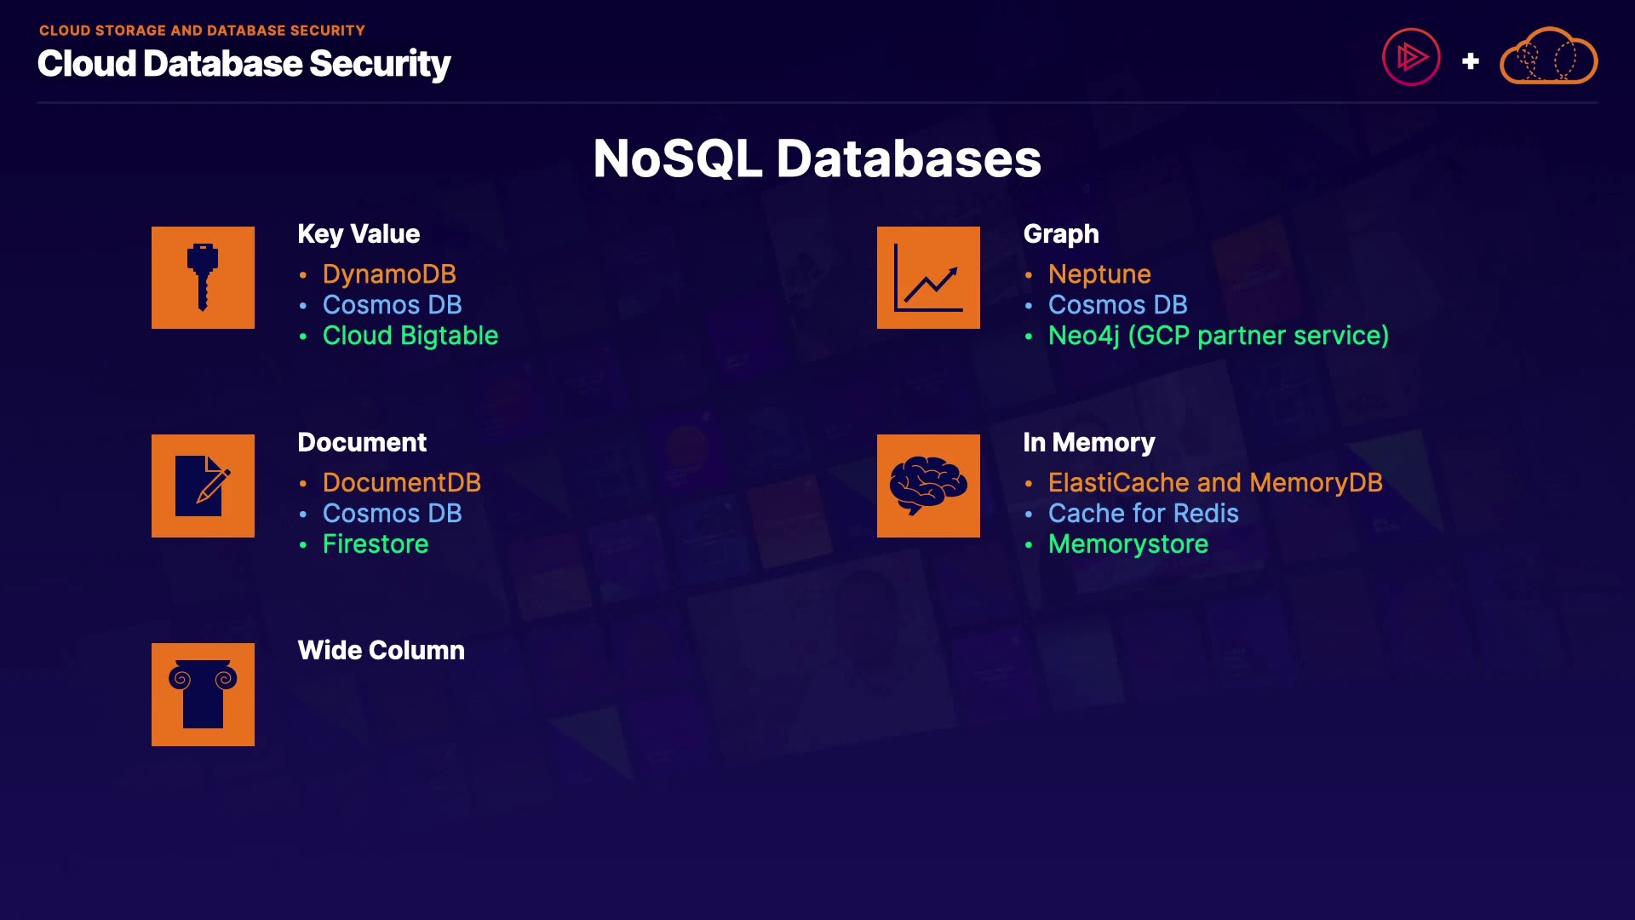The image size is (1635, 920).
Task: Click the Memorystore entry
Action: 1127,544
